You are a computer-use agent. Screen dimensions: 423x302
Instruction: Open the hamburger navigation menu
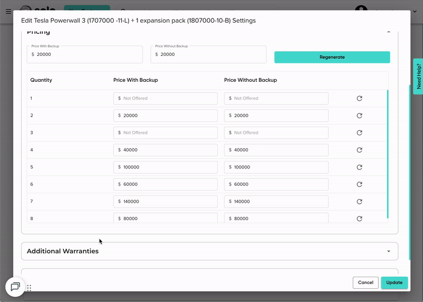[x=8, y=11]
